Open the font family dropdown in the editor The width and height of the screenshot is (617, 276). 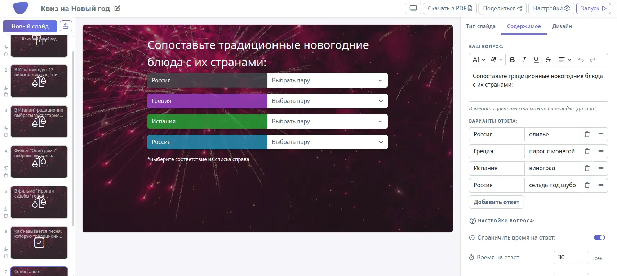tap(496, 60)
